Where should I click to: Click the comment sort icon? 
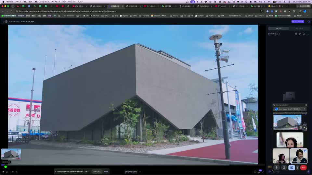click(x=300, y=34)
